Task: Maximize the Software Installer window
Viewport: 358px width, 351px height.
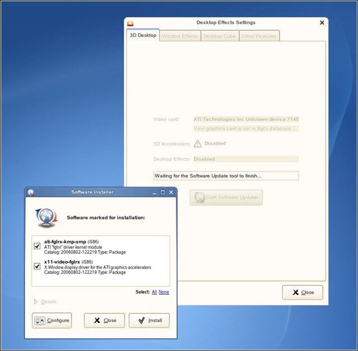Action: (x=163, y=192)
